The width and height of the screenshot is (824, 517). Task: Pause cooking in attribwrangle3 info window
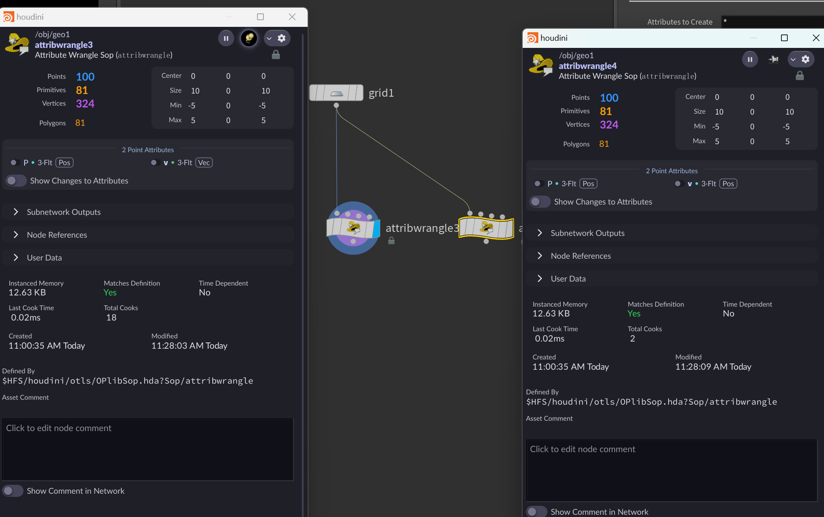226,38
